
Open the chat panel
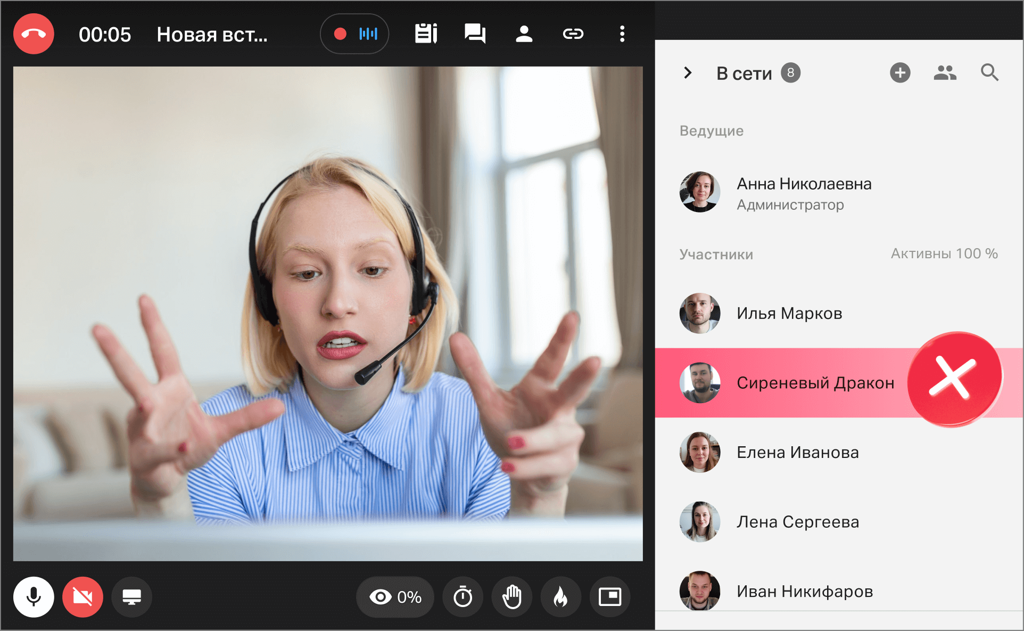click(475, 34)
